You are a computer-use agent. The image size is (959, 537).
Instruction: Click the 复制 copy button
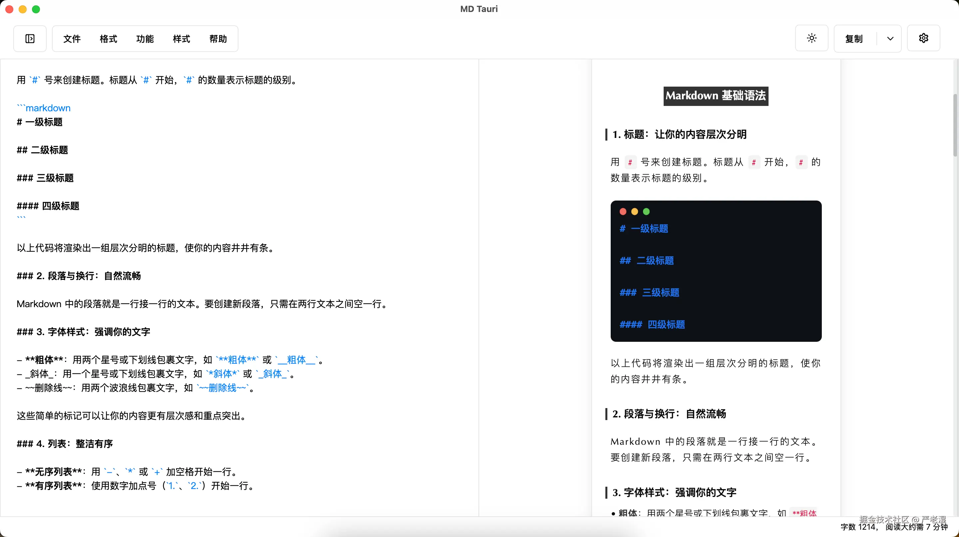click(x=854, y=39)
